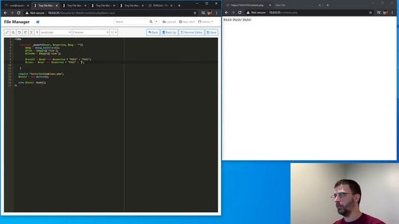Click the search magnifier in File Manager search box

click(x=151, y=22)
